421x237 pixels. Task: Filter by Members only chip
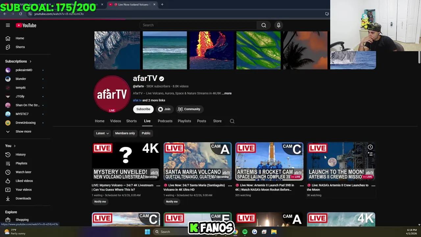click(125, 133)
